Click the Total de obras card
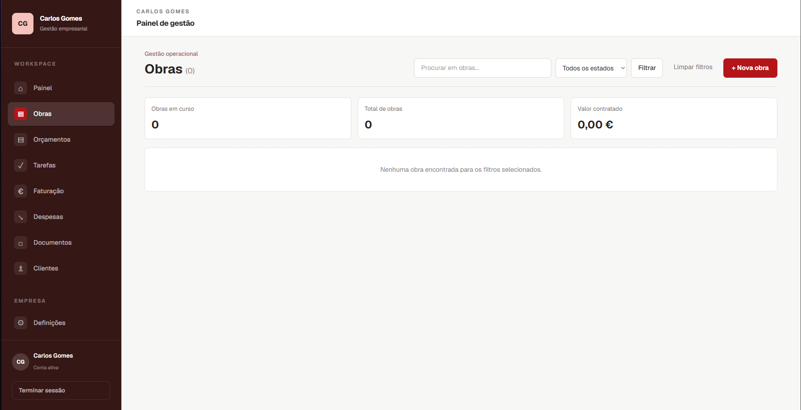The height and width of the screenshot is (410, 801). 461,118
